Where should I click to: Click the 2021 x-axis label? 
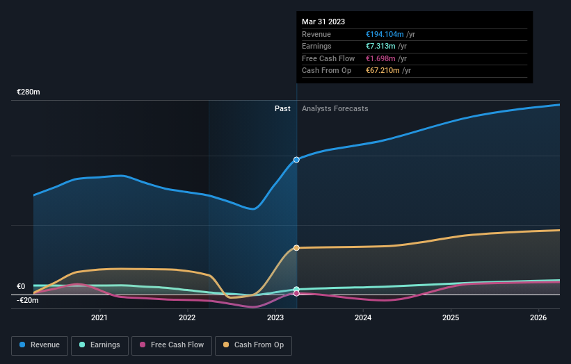[x=99, y=317]
